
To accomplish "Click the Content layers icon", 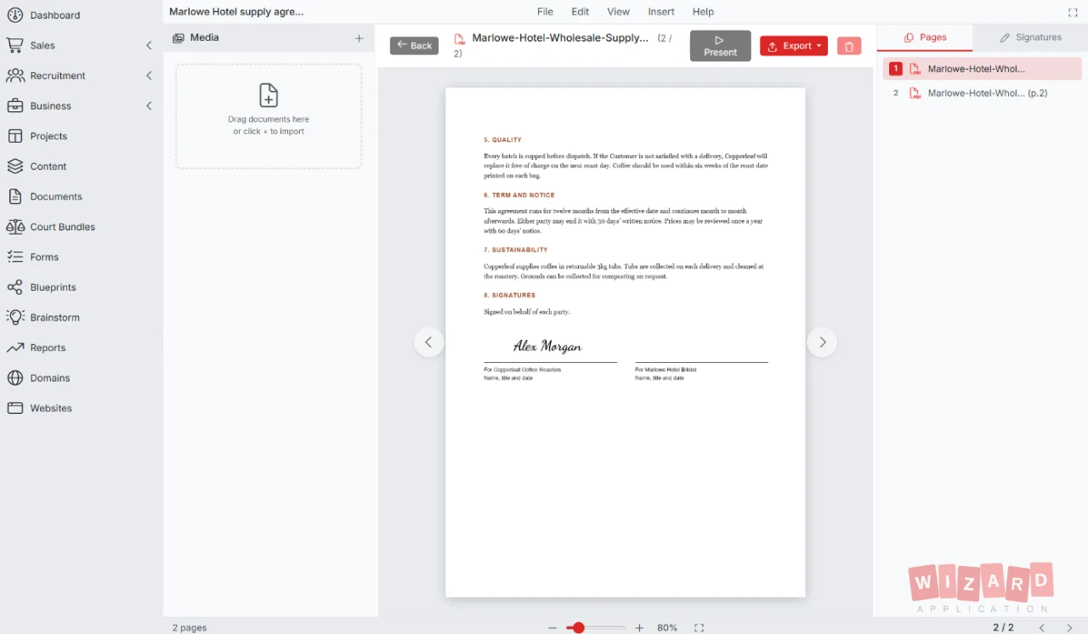I will point(14,167).
